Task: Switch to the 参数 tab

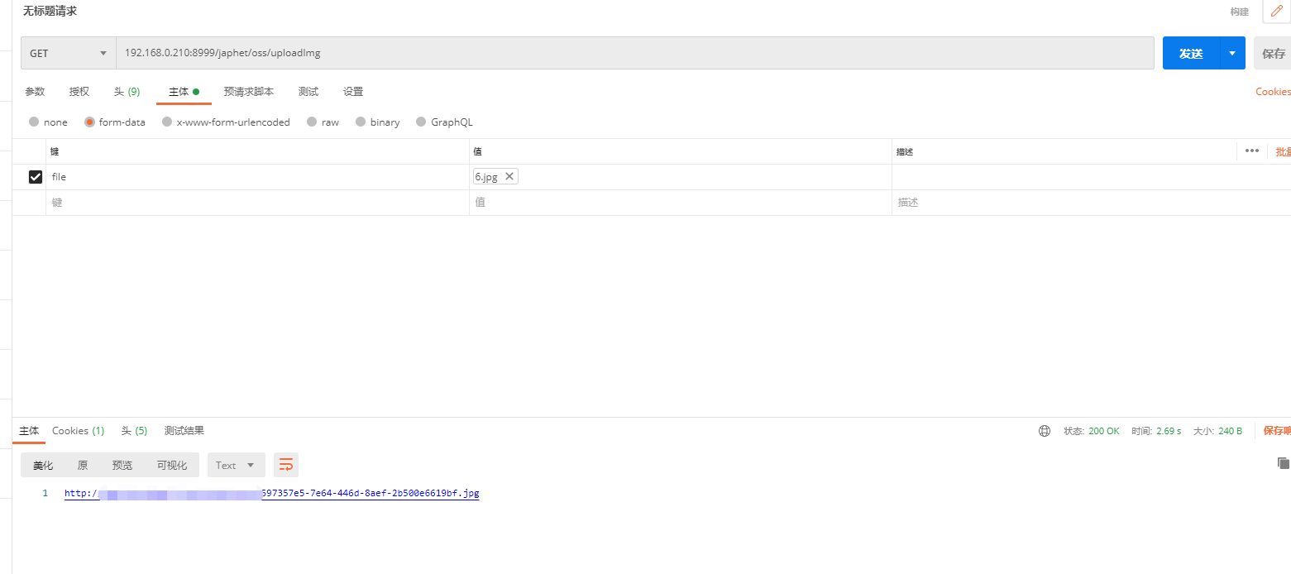Action: pyautogui.click(x=35, y=92)
